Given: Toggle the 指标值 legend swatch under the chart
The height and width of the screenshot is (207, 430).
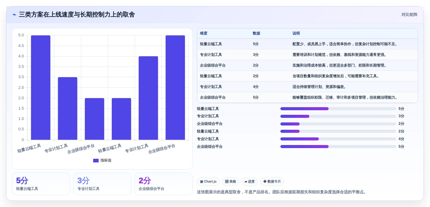Looking at the screenshot, I should 96,160.
